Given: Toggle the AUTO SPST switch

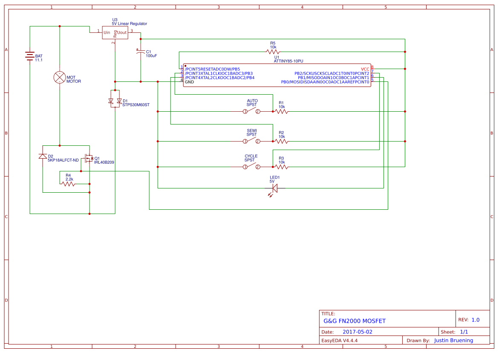Looking at the screenshot, I should tap(251, 110).
